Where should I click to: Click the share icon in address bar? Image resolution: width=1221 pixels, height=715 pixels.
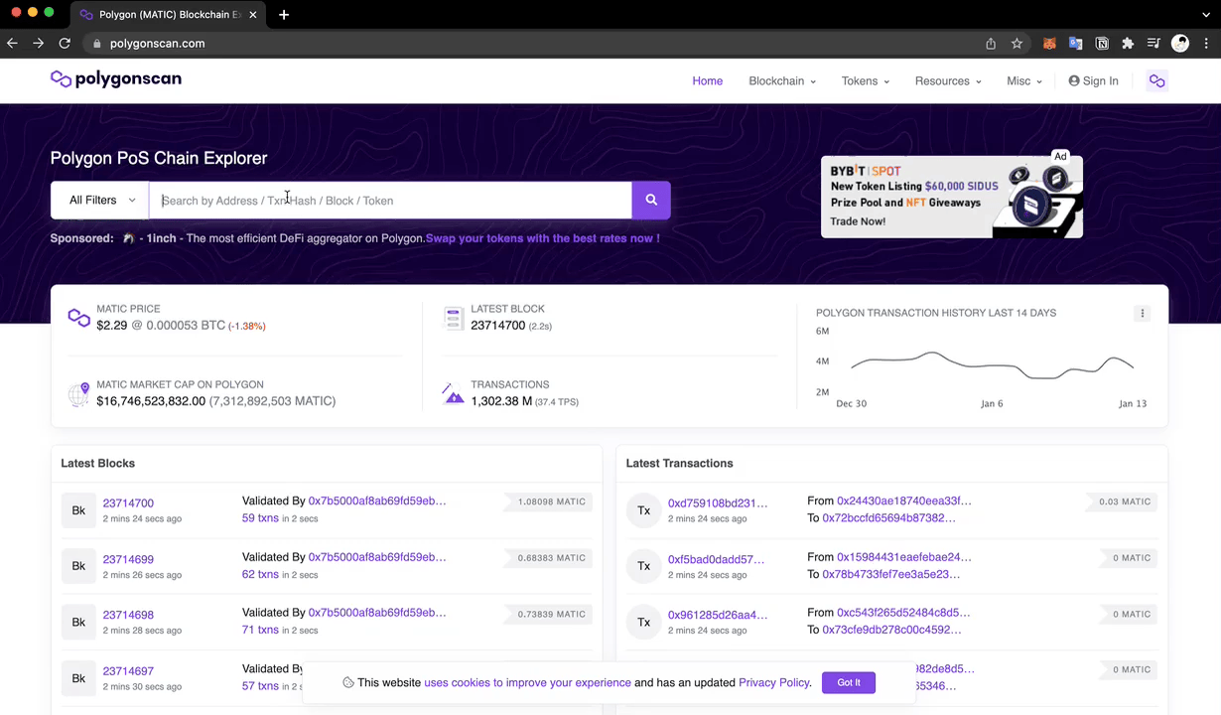pyautogui.click(x=991, y=44)
